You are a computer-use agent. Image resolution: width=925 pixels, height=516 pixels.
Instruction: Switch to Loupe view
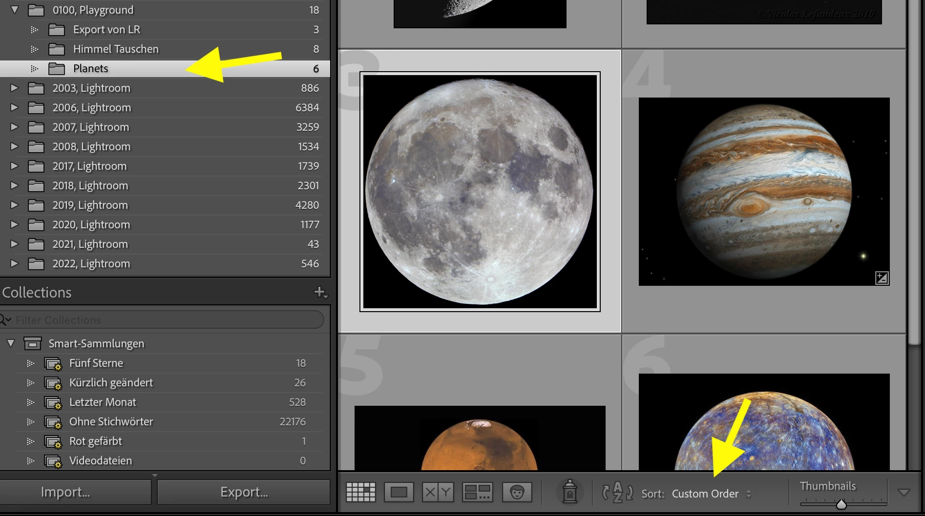click(399, 492)
